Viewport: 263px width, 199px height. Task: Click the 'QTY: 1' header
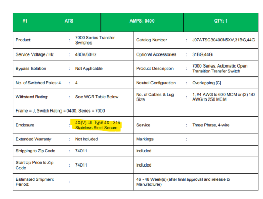click(x=221, y=22)
